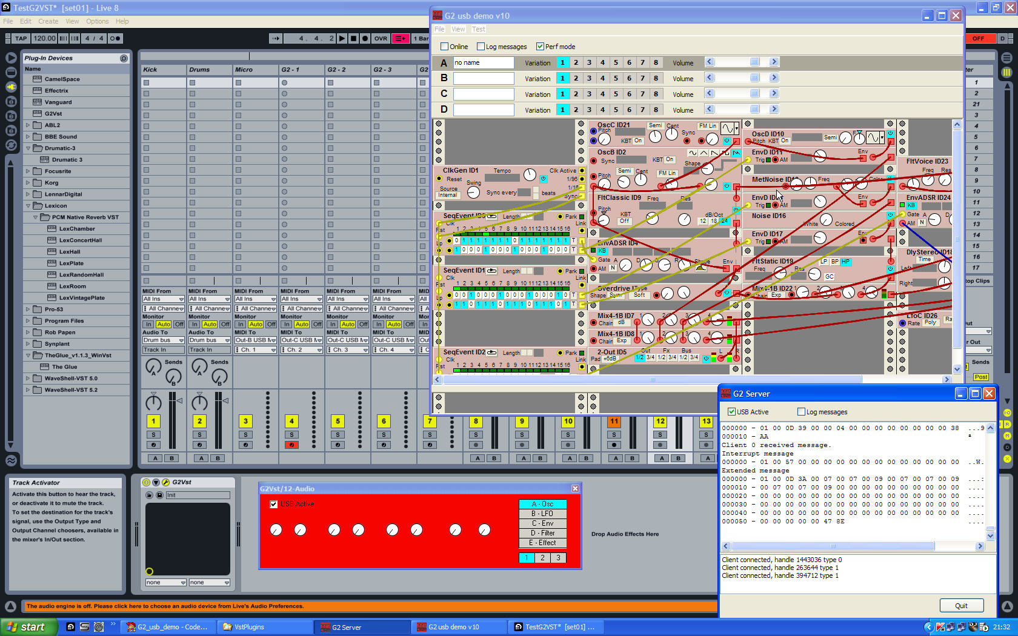The width and height of the screenshot is (1018, 636).
Task: Click the Solo button on track 1
Action: (153, 434)
